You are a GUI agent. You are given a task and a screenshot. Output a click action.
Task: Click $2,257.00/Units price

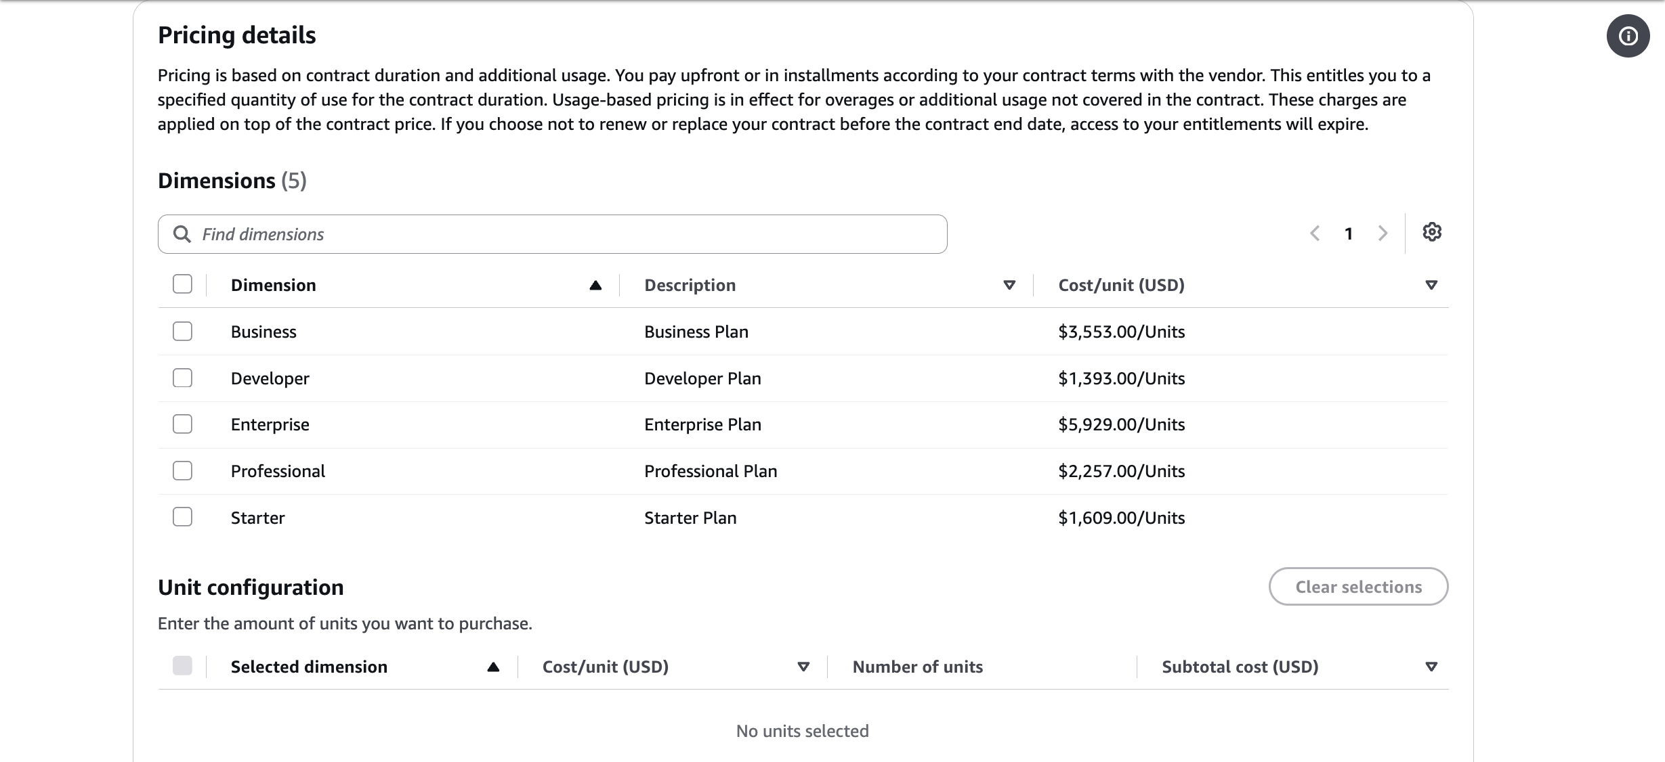(x=1122, y=472)
